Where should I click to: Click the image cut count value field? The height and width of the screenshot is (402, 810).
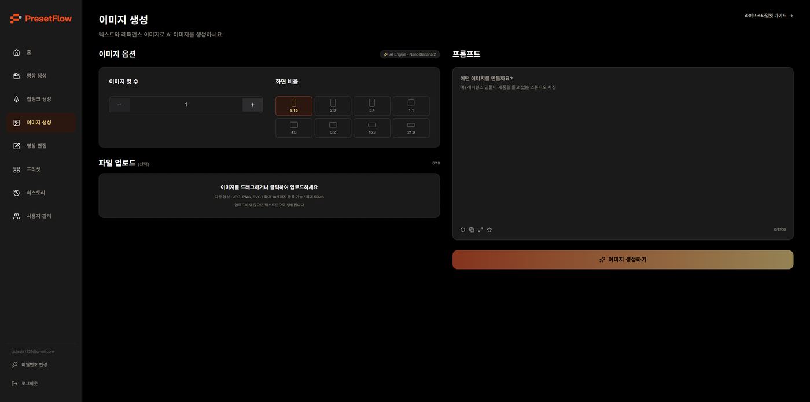click(186, 105)
